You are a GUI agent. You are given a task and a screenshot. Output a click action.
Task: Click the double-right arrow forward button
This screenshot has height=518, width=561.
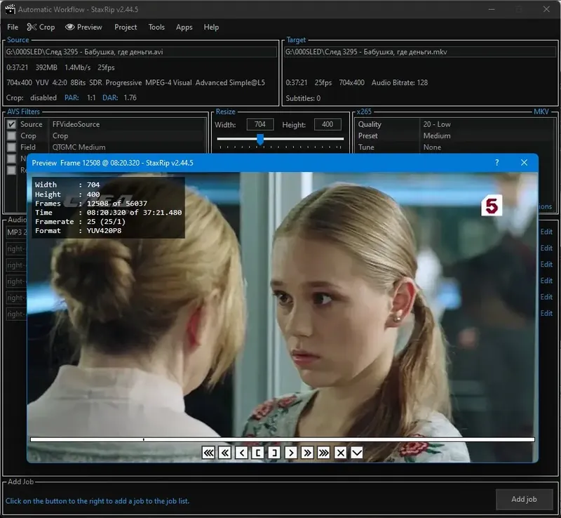click(307, 453)
